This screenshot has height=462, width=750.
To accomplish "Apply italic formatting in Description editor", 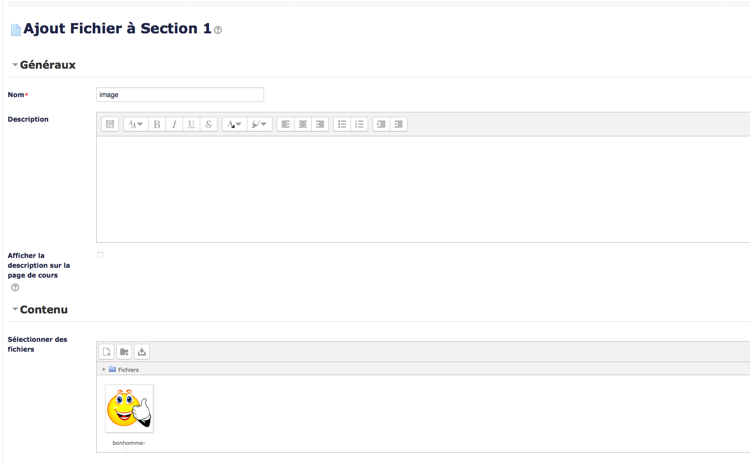I will point(174,124).
